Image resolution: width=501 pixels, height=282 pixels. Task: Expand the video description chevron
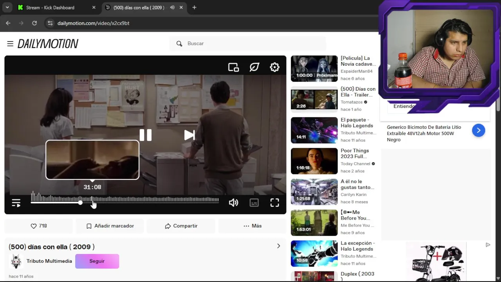pyautogui.click(x=279, y=246)
